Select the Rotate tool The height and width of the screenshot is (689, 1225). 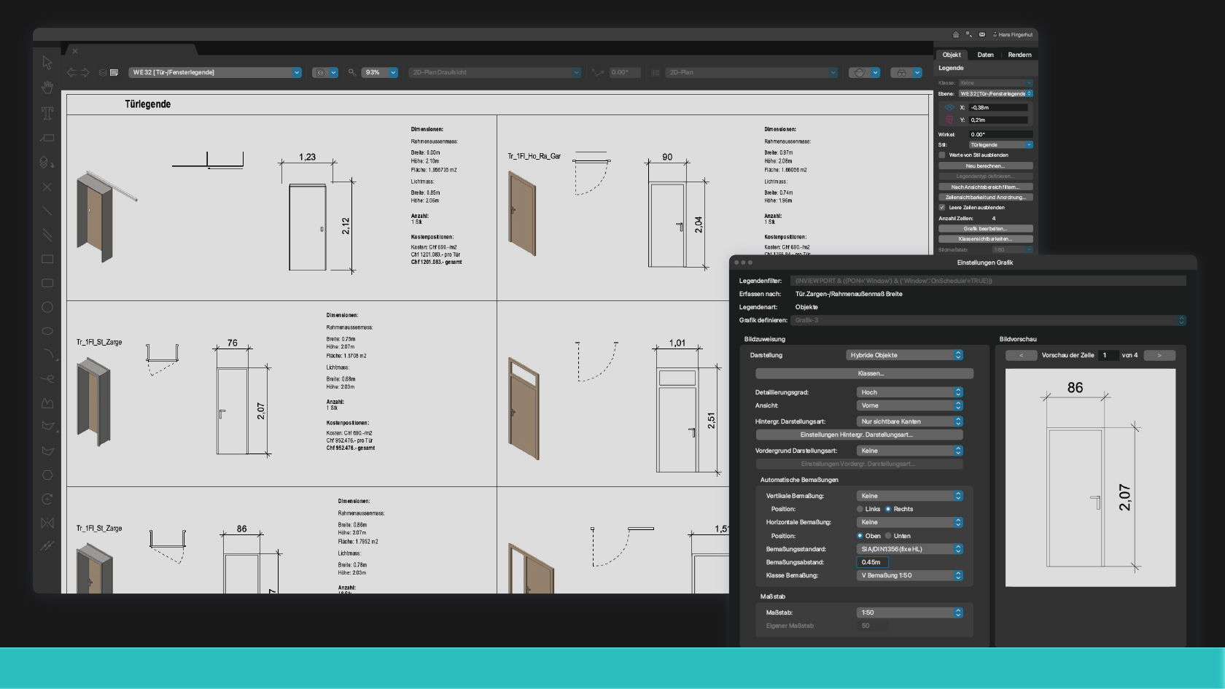pyautogui.click(x=47, y=499)
